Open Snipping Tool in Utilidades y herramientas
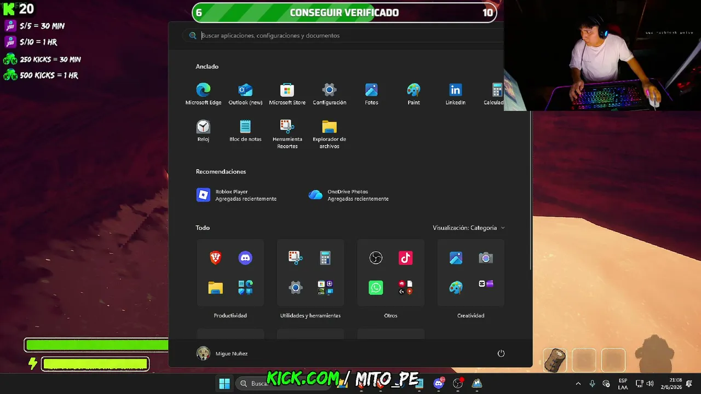 tap(296, 258)
